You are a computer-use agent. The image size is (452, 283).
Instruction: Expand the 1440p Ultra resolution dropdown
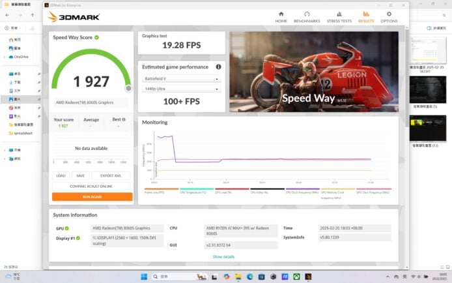(x=181, y=89)
